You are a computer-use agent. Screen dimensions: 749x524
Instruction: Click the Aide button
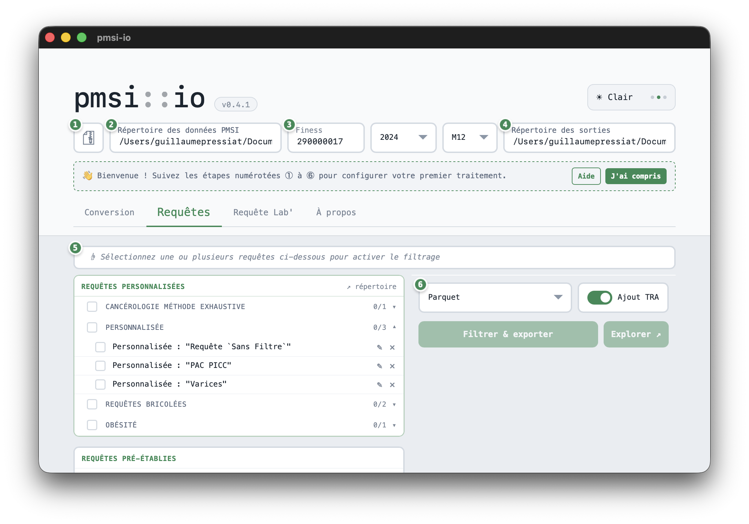click(586, 176)
